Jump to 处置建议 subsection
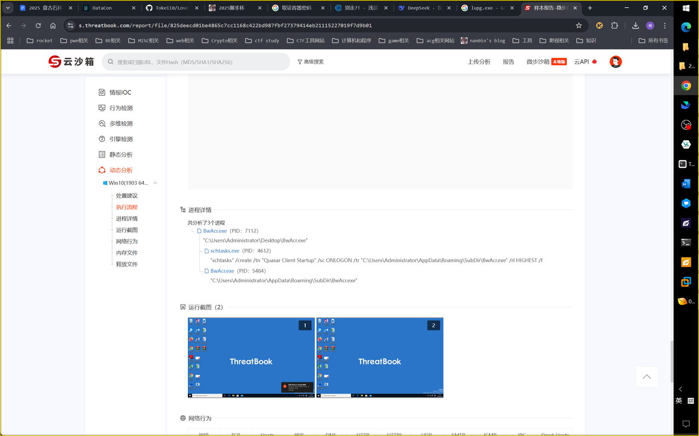699x436 pixels. pyautogui.click(x=127, y=196)
